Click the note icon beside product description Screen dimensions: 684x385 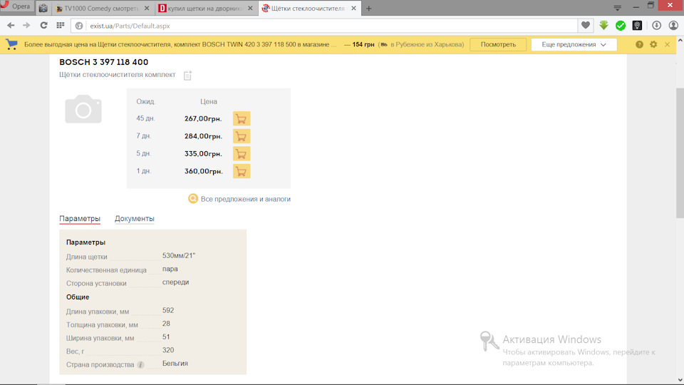187,76
